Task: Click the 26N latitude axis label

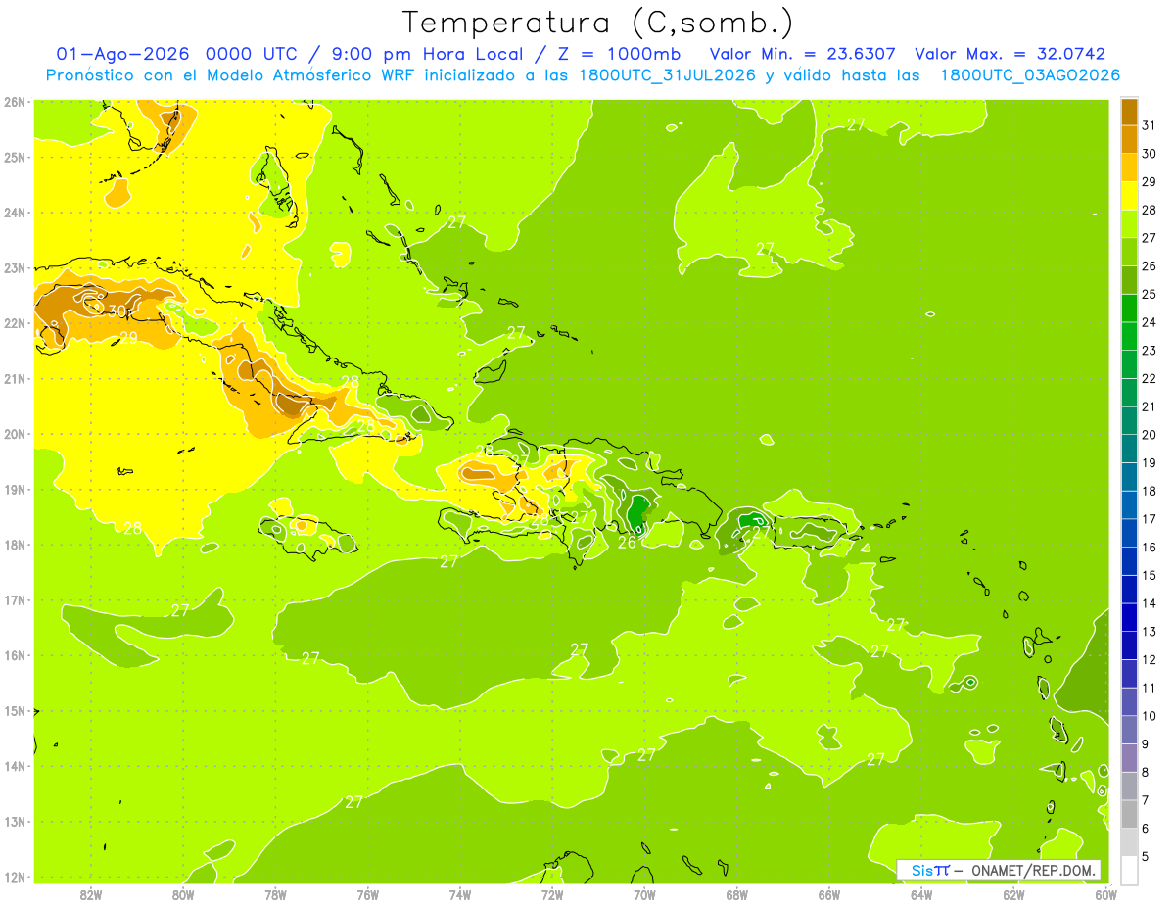Action: 15,102
